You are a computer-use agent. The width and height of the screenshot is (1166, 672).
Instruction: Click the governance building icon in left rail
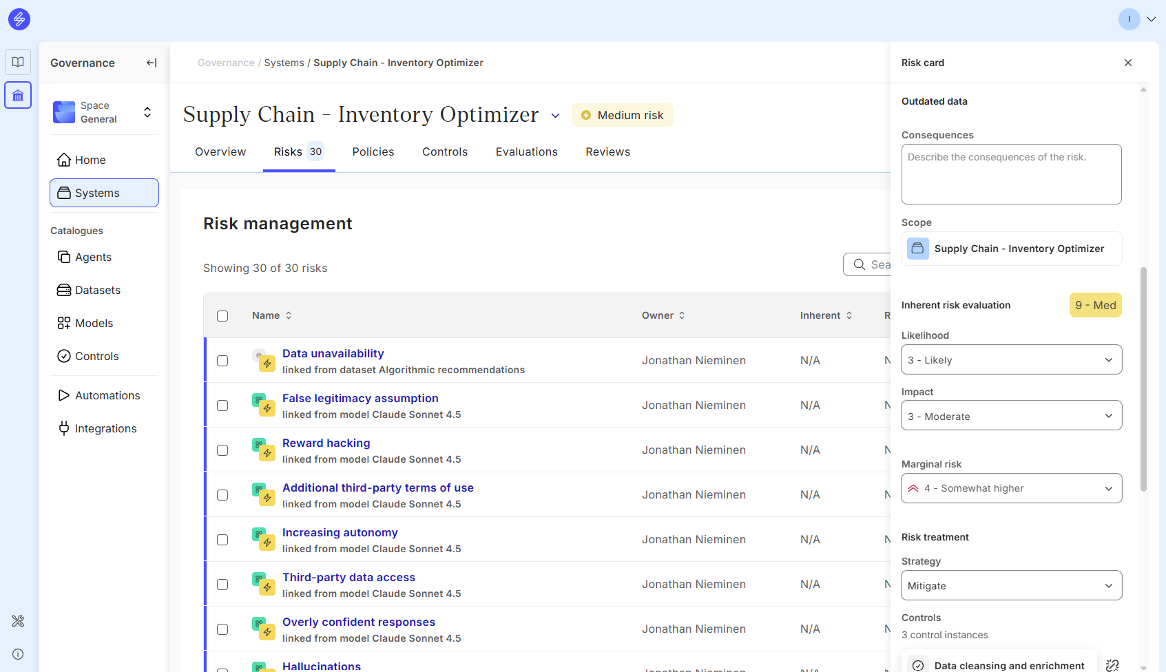[18, 95]
